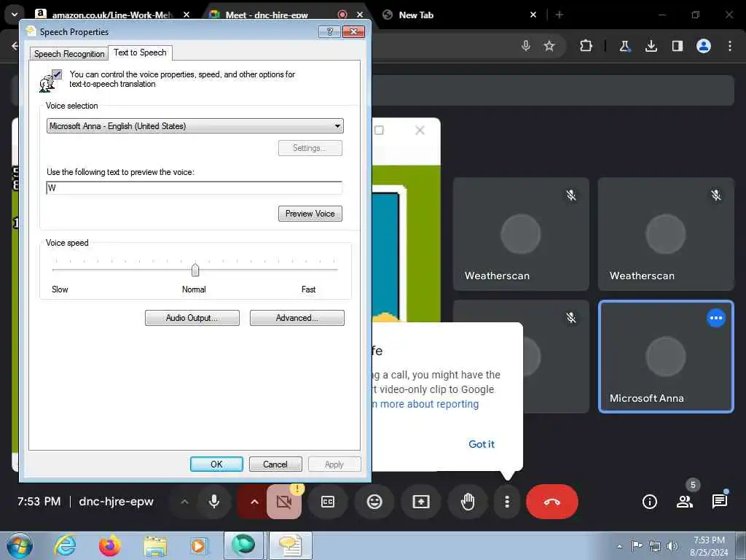
Task: Select the Microsoft Anna participant tile
Action: click(x=666, y=356)
